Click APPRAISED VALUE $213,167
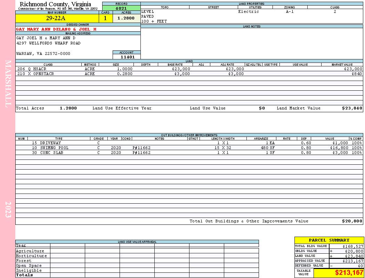This screenshot has height=278, width=365. click(353, 261)
